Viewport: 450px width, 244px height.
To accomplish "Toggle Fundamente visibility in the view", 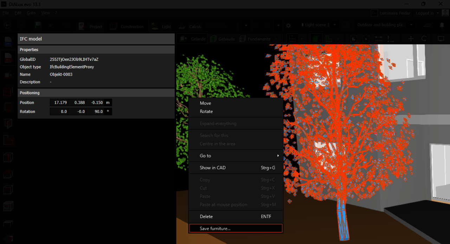I will [x=255, y=39].
